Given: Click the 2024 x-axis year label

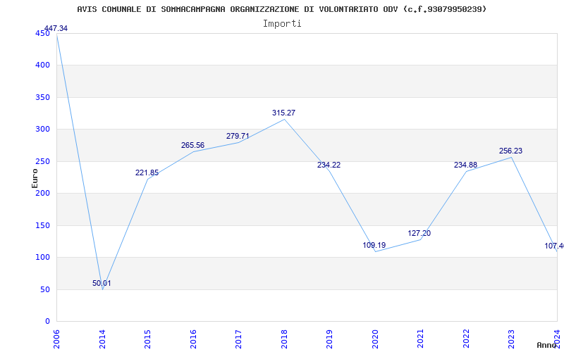Looking at the screenshot, I should 557,339.
